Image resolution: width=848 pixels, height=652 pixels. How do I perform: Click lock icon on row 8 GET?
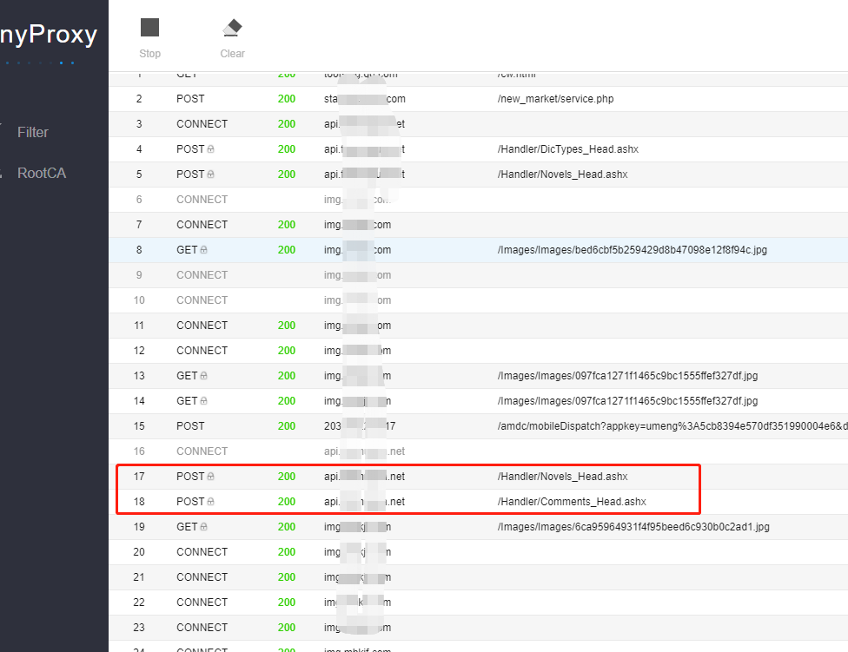coord(204,250)
